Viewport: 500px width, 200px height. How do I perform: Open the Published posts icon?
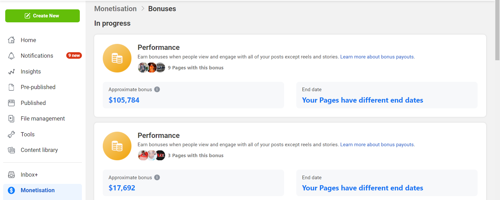pyautogui.click(x=11, y=103)
